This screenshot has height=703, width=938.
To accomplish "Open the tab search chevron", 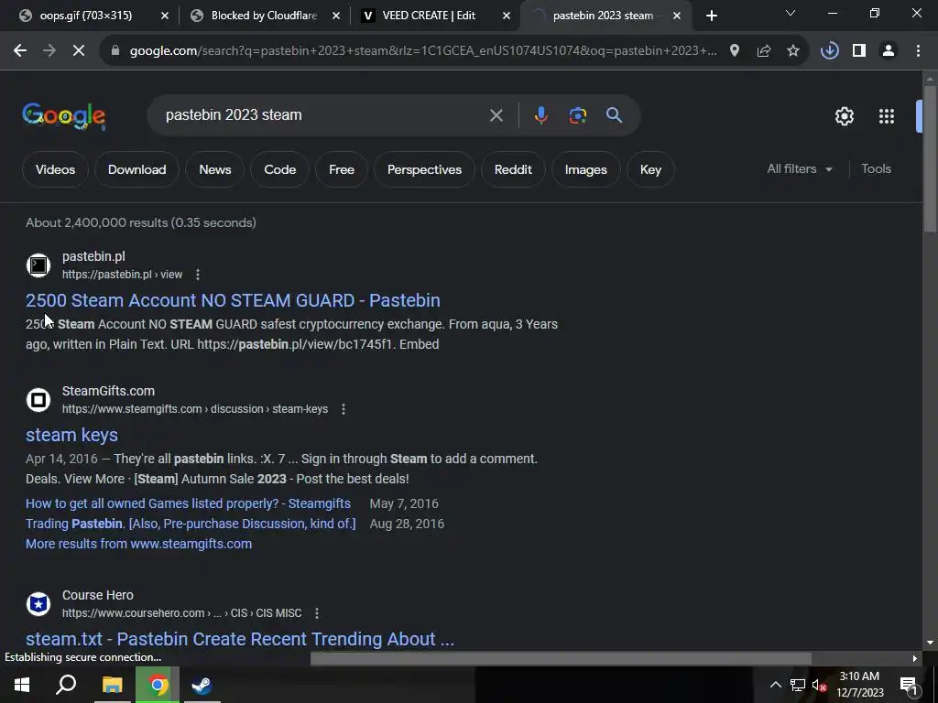I will click(x=791, y=13).
